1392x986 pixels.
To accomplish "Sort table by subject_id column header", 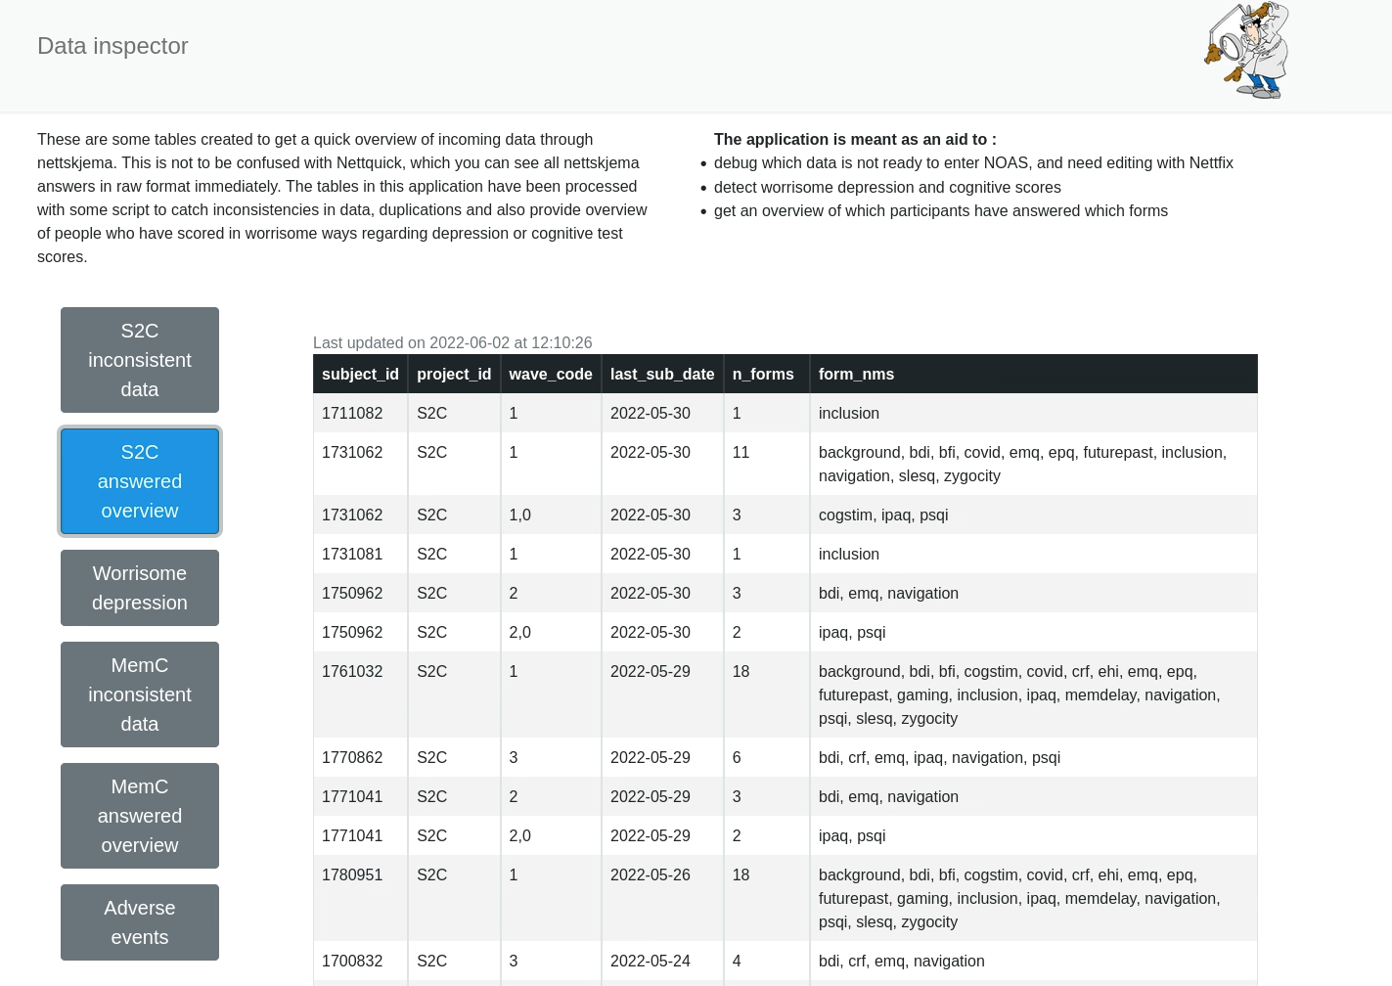I will (360, 375).
